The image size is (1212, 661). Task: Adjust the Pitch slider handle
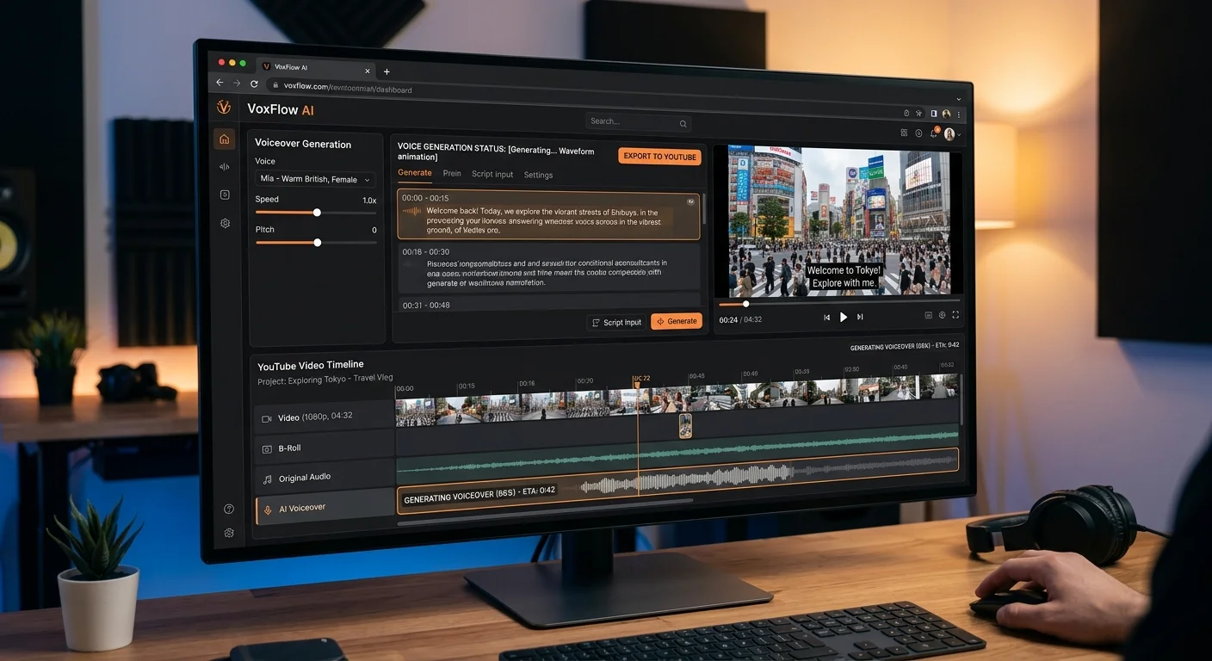click(x=318, y=243)
